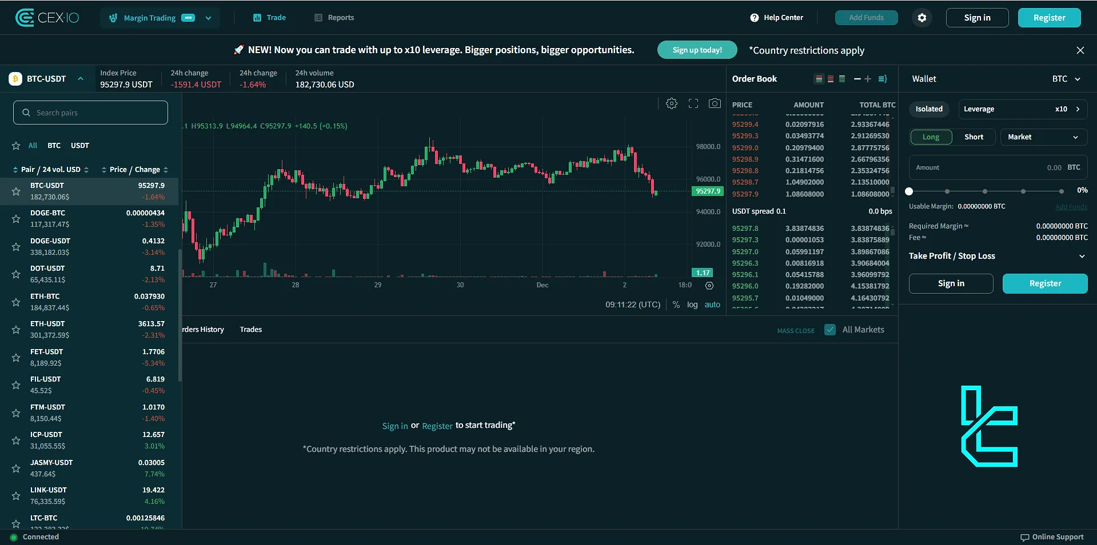Favorite the DOGE-USDT pair star
Viewport: 1097px width, 545px height.
(16, 247)
